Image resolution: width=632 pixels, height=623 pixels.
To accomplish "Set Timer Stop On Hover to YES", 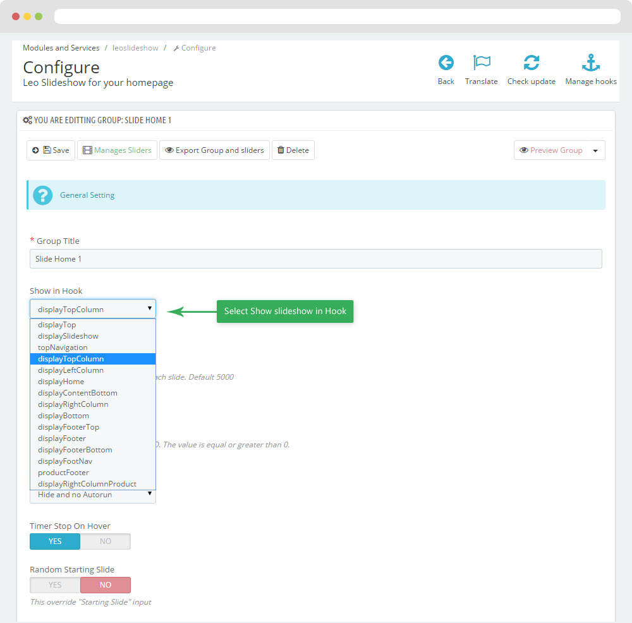I will click(55, 541).
